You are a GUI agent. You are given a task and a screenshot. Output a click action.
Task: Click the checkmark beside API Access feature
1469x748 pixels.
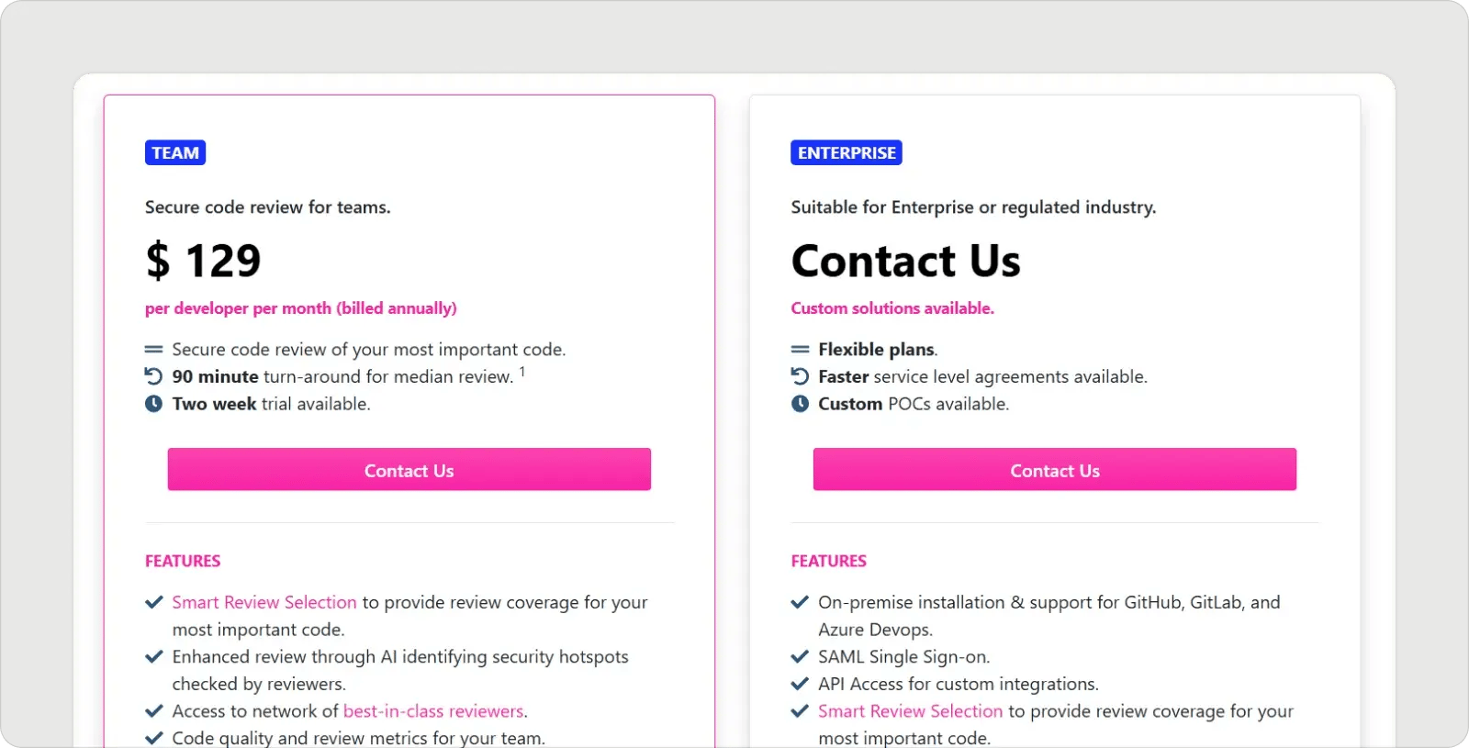click(799, 683)
